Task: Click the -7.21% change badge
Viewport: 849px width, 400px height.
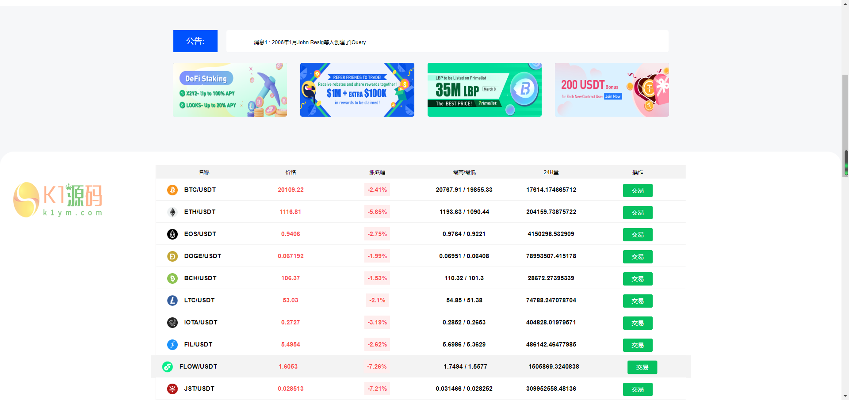Action: point(377,389)
